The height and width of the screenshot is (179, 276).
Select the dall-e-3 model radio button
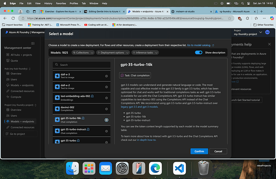tap(106, 76)
